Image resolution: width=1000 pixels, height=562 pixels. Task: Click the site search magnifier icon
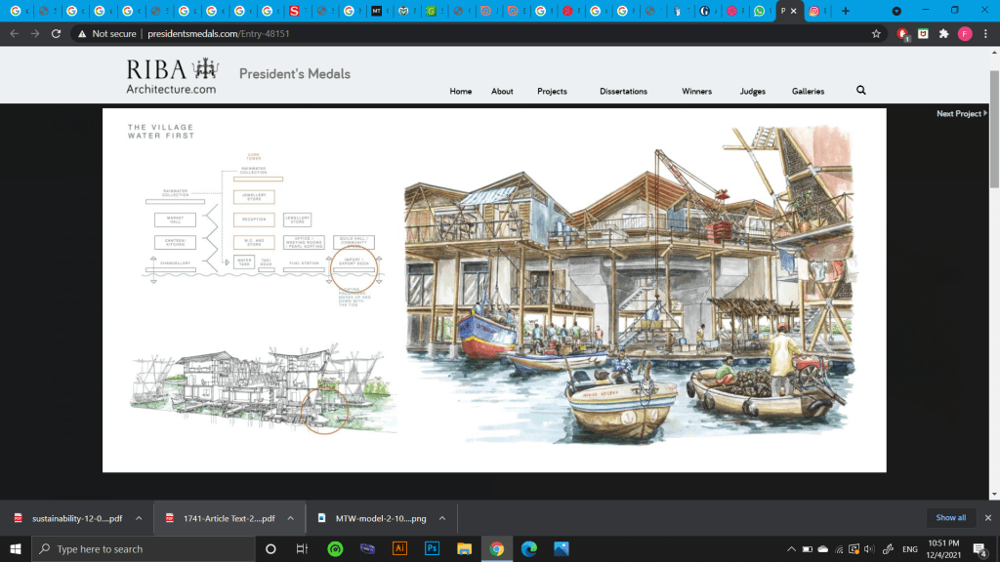(x=860, y=91)
